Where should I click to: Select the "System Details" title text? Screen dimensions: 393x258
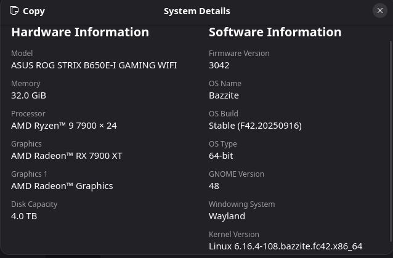coord(197,11)
